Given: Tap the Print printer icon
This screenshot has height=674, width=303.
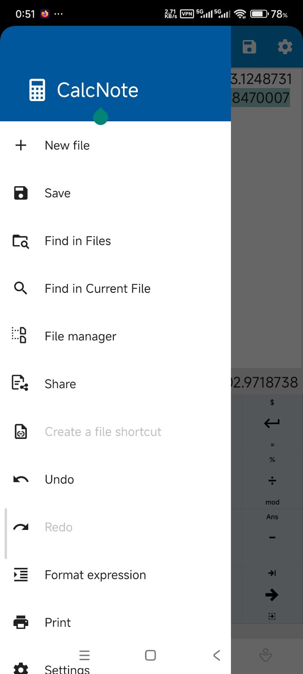Looking at the screenshot, I should coord(21,622).
